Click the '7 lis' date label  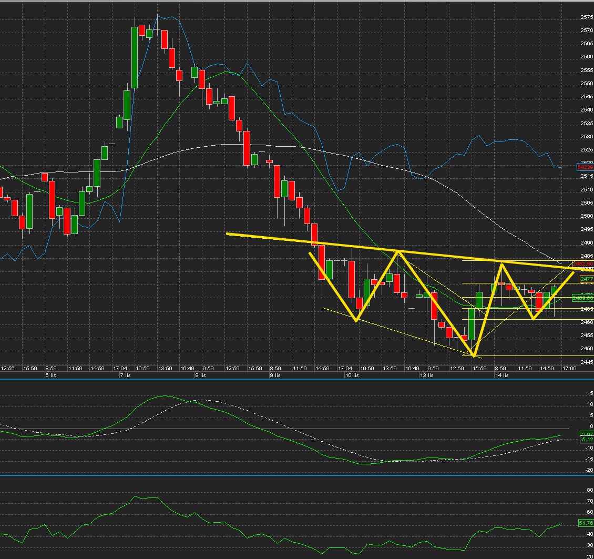point(125,375)
